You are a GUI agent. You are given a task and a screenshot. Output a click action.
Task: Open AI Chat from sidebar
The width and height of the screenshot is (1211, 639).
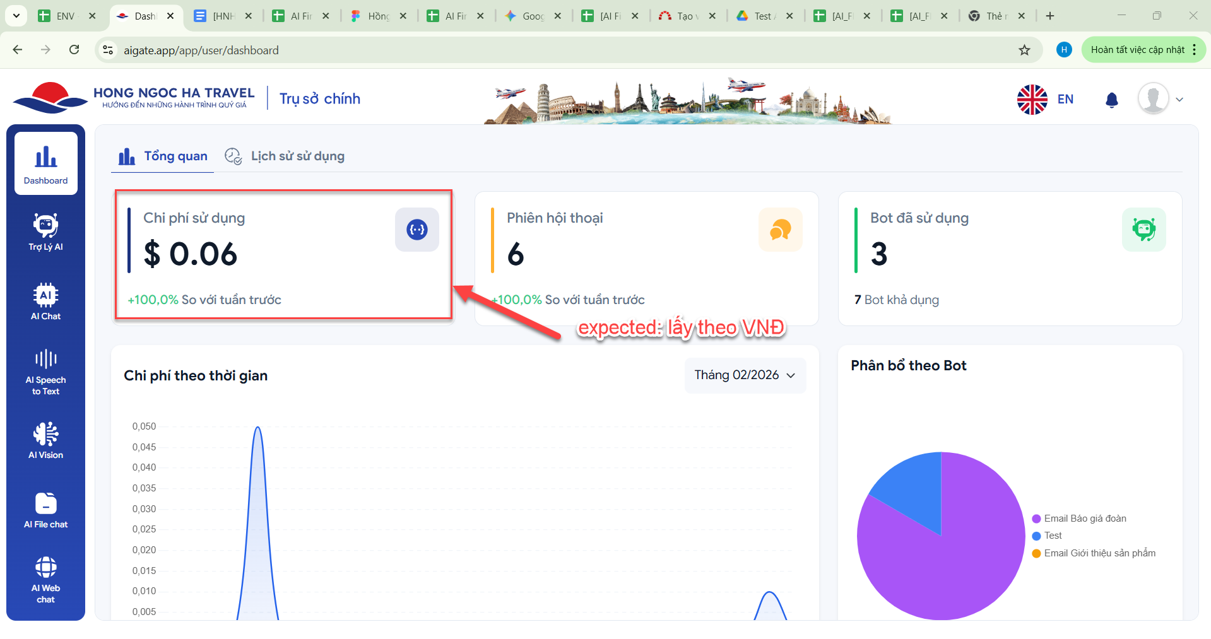45,302
